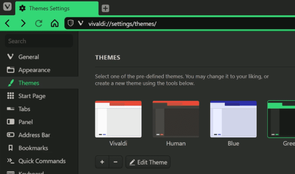Viewport: 295px width, 174px height.
Task: Click the settings Search field
Action: coord(39,41)
